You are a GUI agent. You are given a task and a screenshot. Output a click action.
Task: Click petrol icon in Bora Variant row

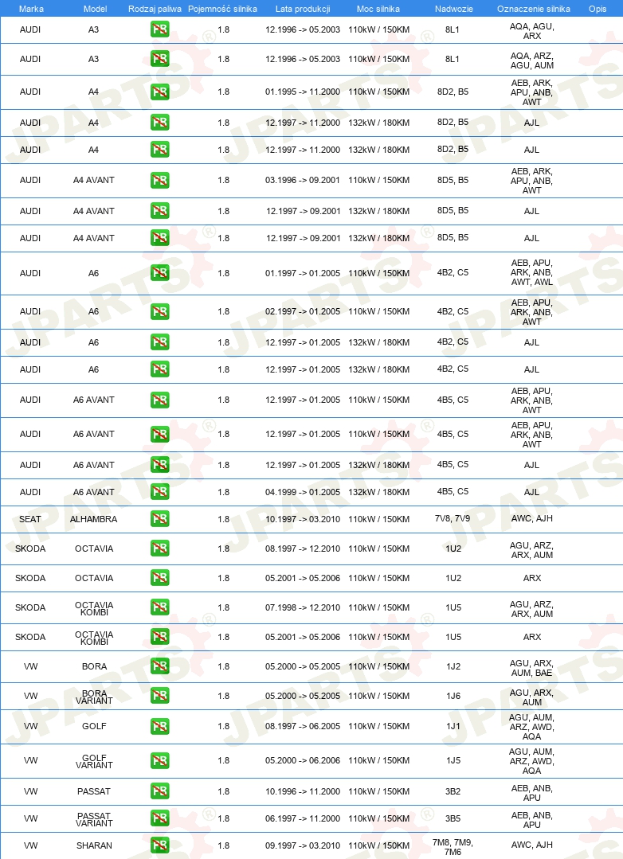tap(159, 696)
